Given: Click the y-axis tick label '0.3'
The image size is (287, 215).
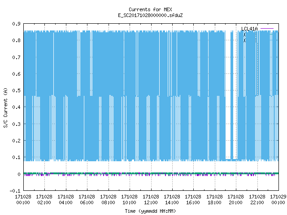Looking at the screenshot, I should coord(16,124).
